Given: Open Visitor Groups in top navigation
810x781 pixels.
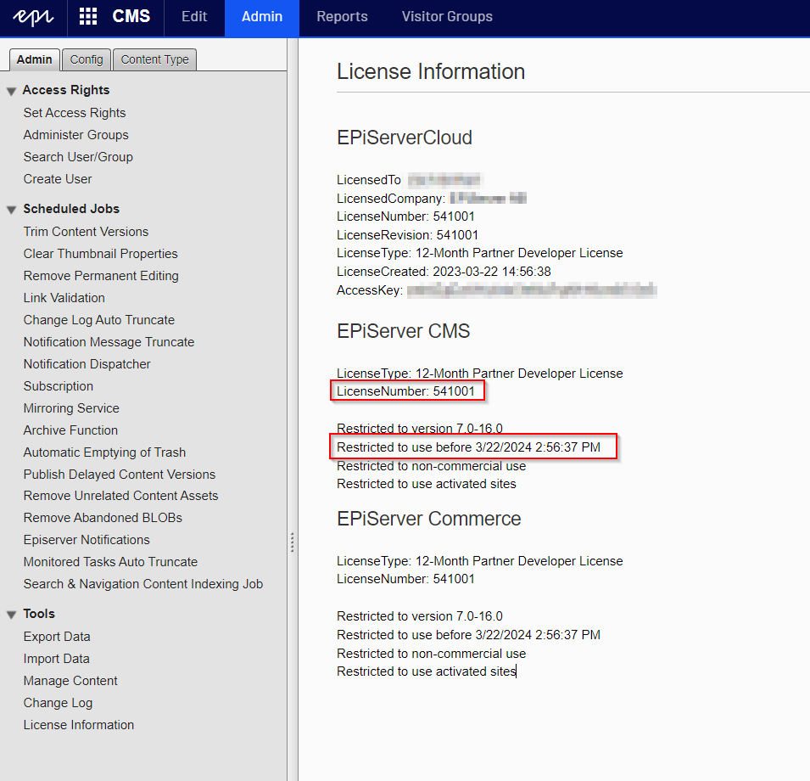Looking at the screenshot, I should [447, 16].
